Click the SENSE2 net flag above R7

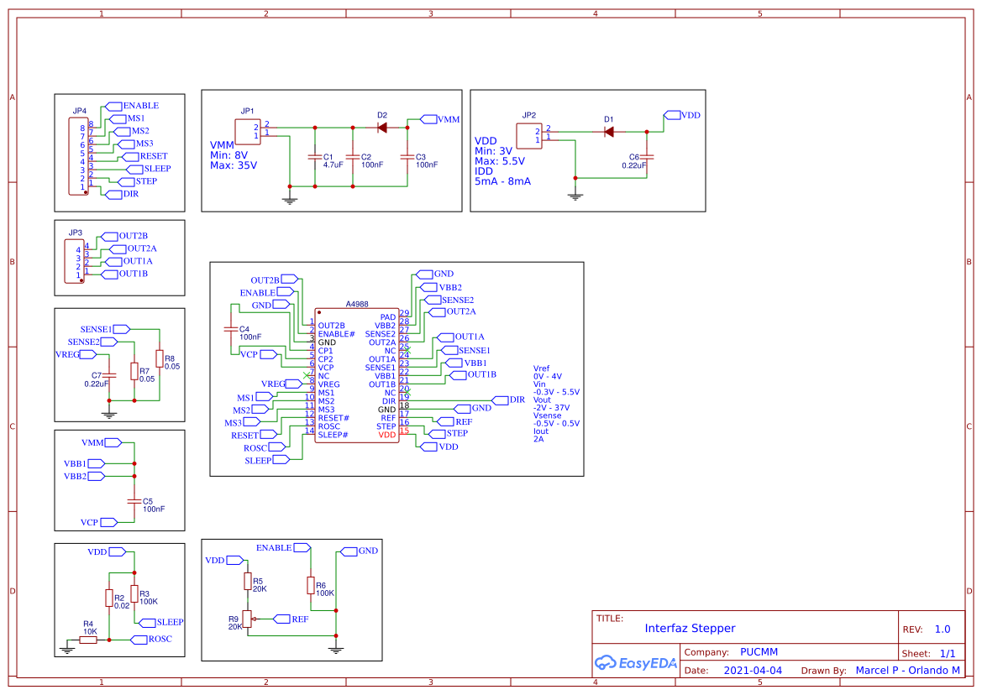pos(92,342)
